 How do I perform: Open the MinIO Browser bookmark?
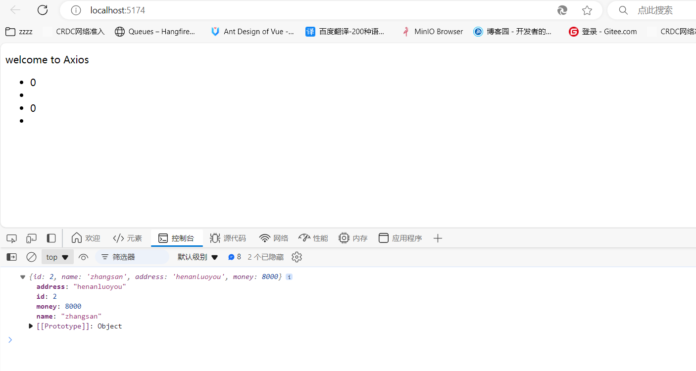tap(432, 32)
